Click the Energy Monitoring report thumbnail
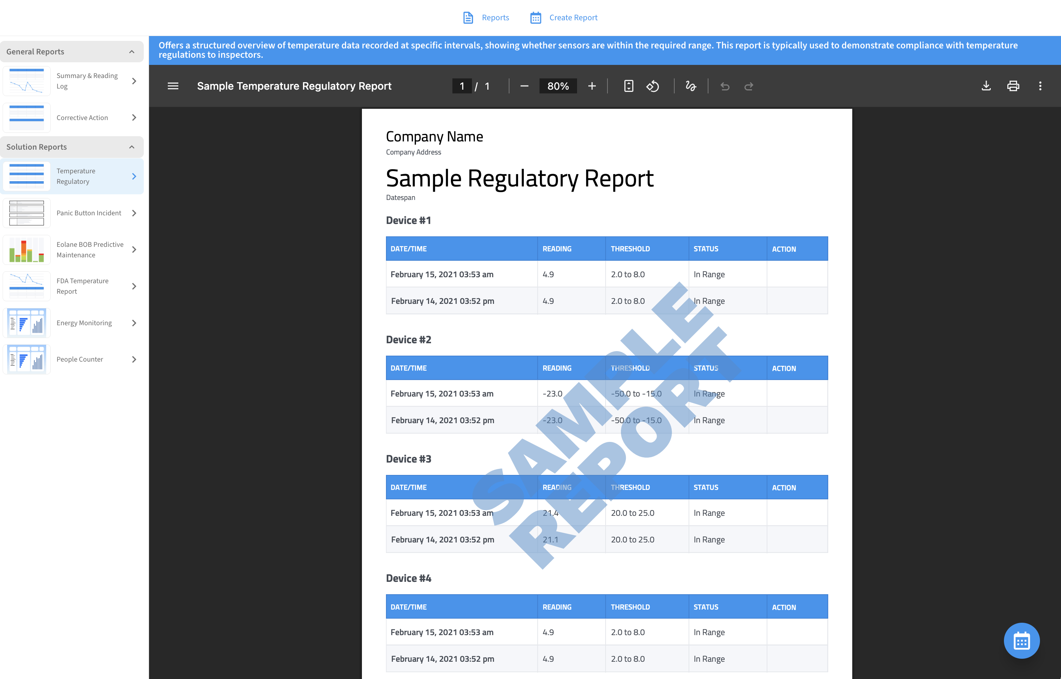The image size is (1061, 679). pos(27,323)
